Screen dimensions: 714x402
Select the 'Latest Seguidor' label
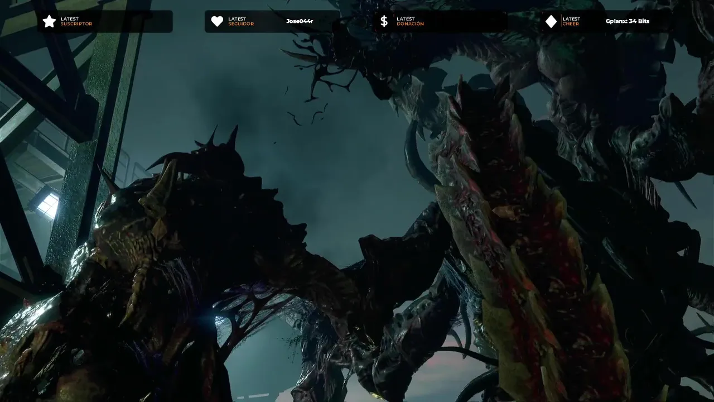(241, 21)
